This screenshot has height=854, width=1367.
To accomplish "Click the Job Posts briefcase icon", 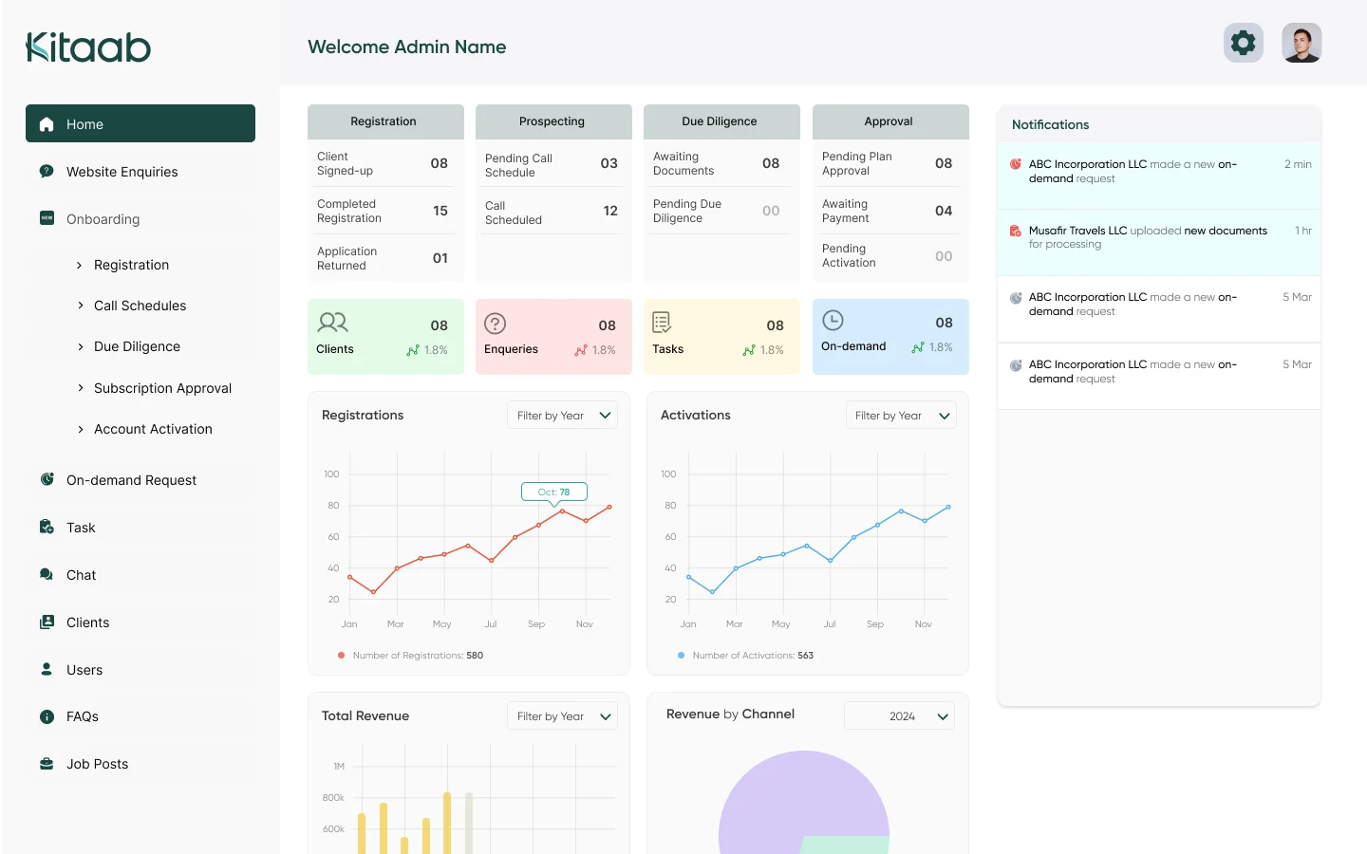I will pyautogui.click(x=47, y=763).
